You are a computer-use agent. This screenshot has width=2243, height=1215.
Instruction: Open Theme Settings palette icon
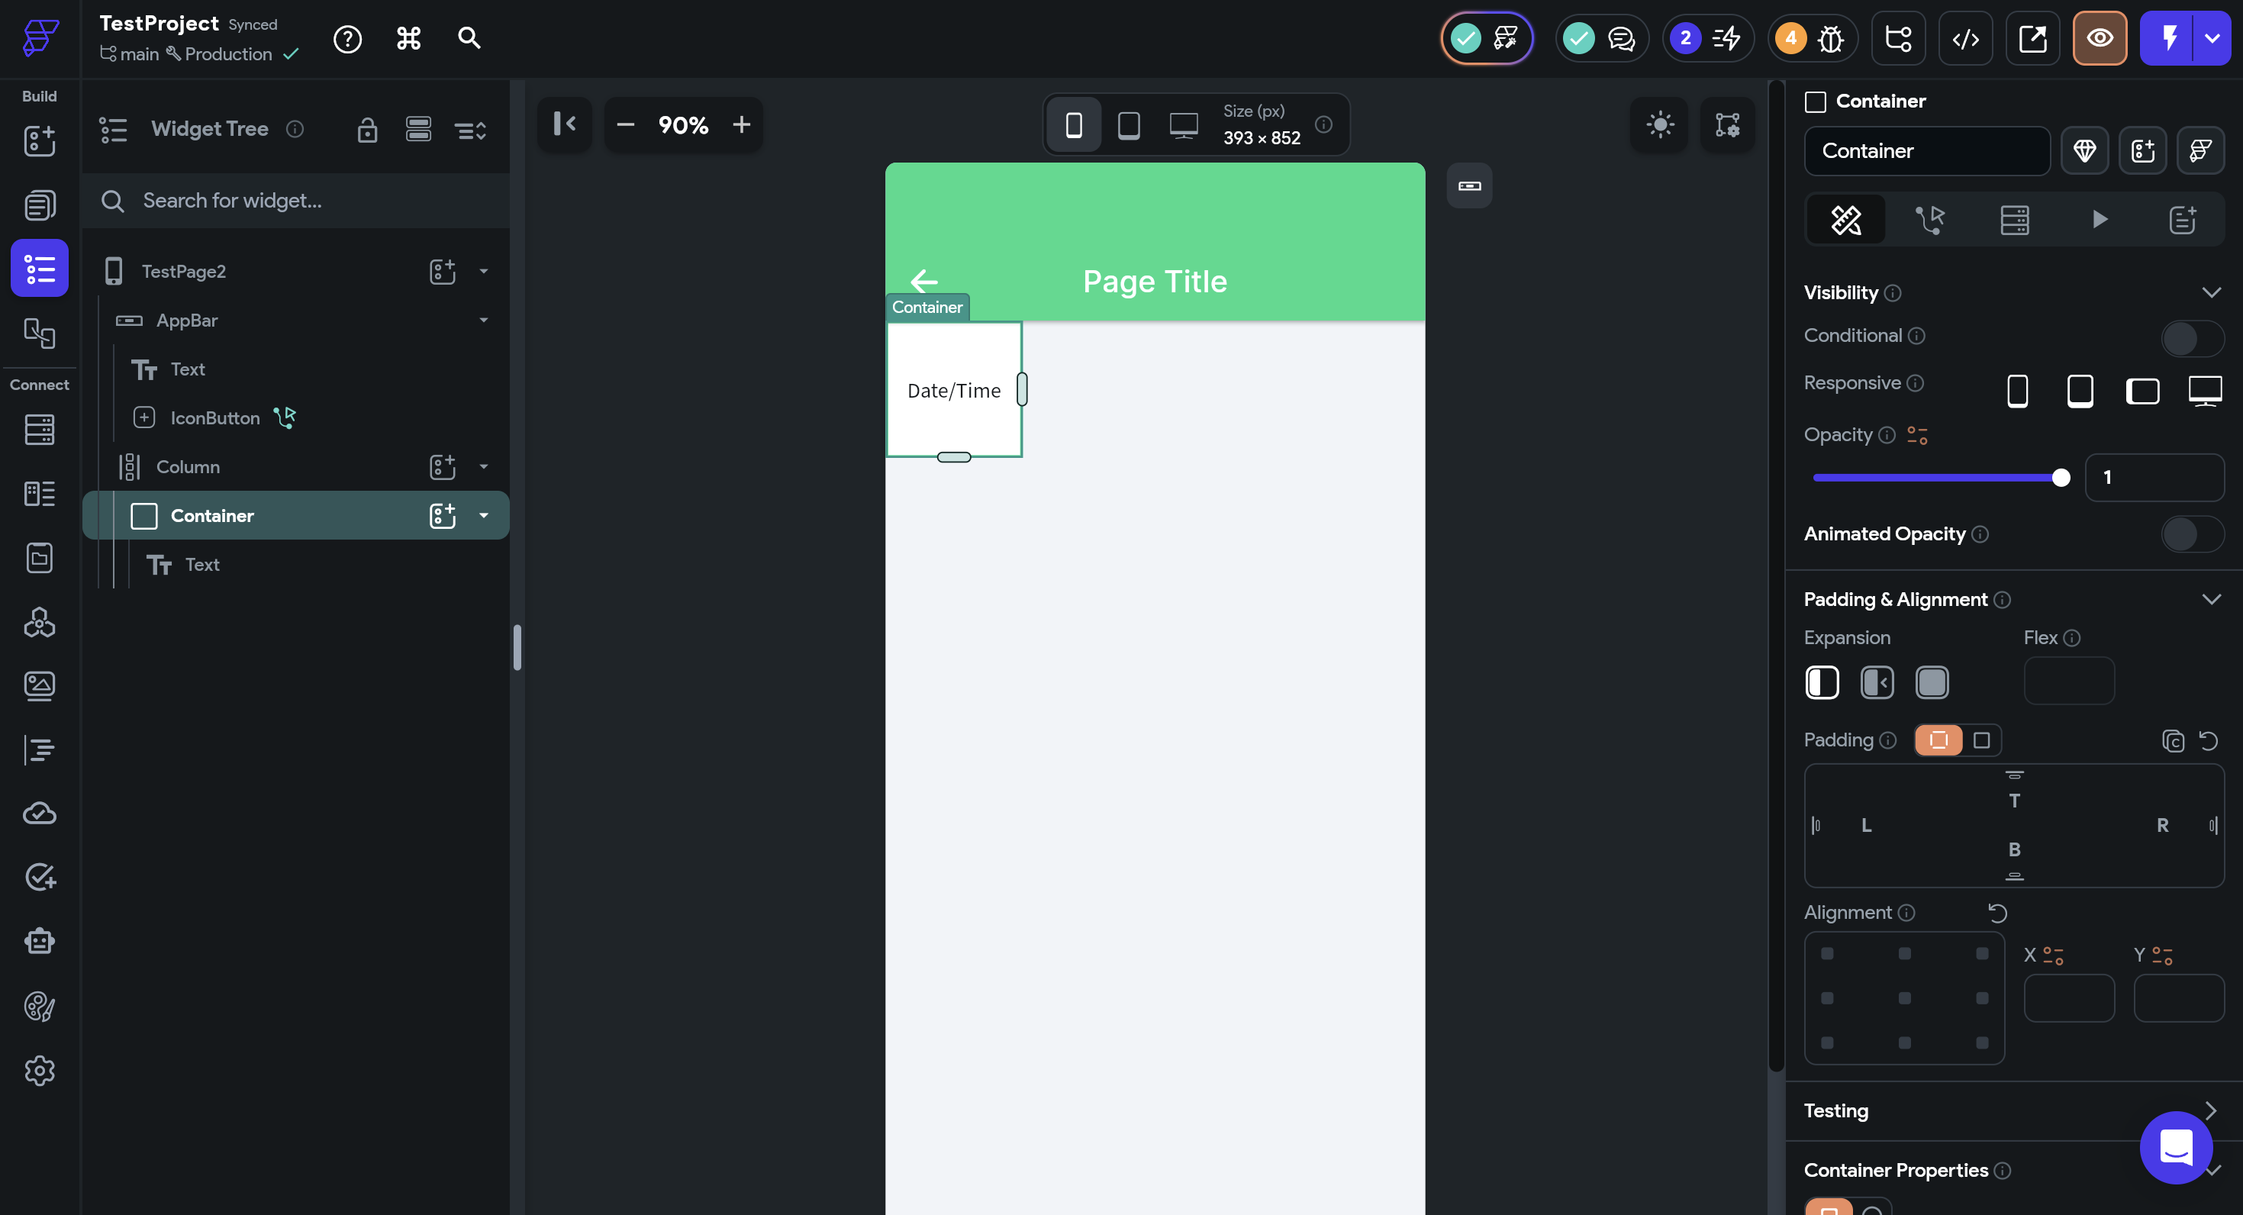coord(39,1006)
